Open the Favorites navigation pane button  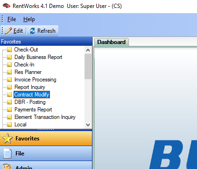pyautogui.click(x=46, y=139)
